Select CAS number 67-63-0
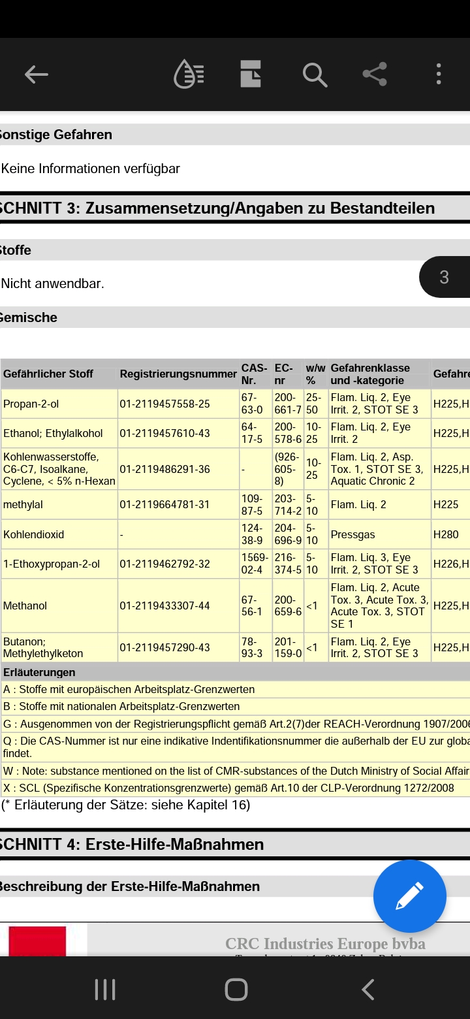This screenshot has width=470, height=1019. [x=252, y=404]
